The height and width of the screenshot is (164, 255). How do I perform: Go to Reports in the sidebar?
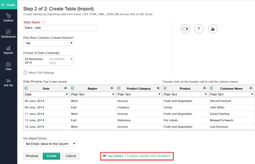(x=8, y=50)
